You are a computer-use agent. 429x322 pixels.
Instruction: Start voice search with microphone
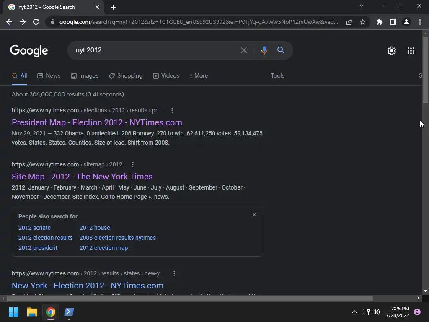tap(264, 50)
